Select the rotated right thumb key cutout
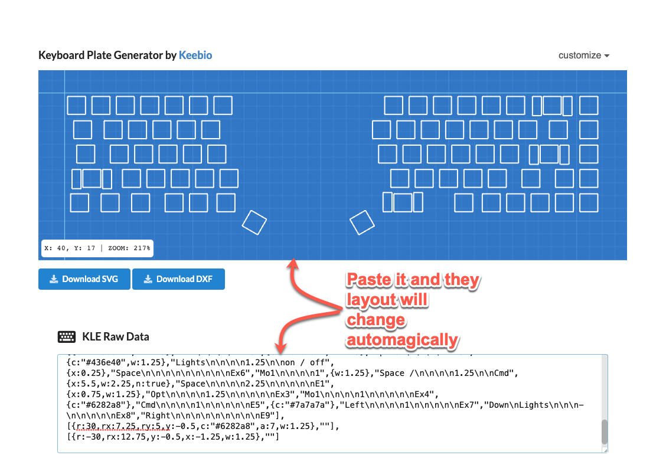Viewport: 666px width, 465px height. tap(362, 222)
